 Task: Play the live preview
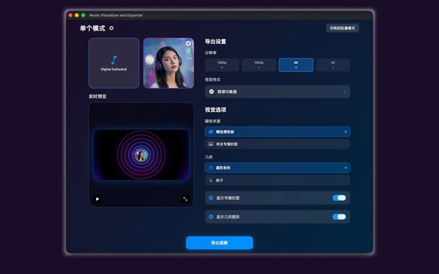(x=97, y=199)
